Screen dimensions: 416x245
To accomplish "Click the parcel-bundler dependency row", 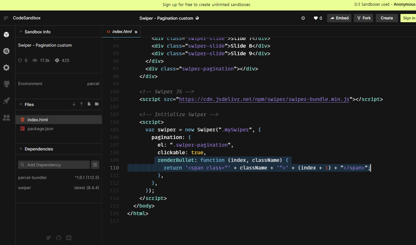I will 59,177.
